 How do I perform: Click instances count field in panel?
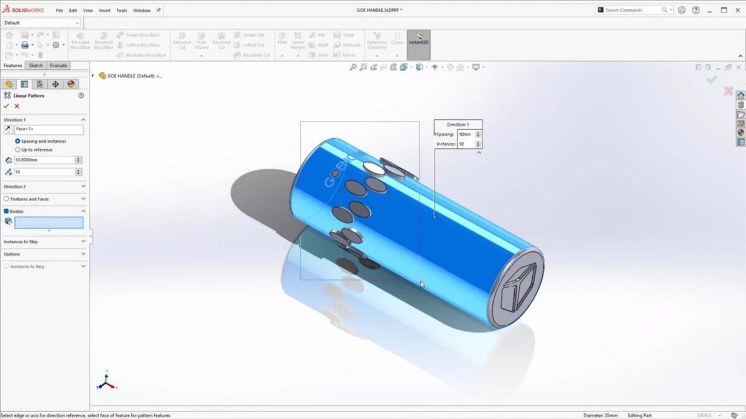coord(44,172)
